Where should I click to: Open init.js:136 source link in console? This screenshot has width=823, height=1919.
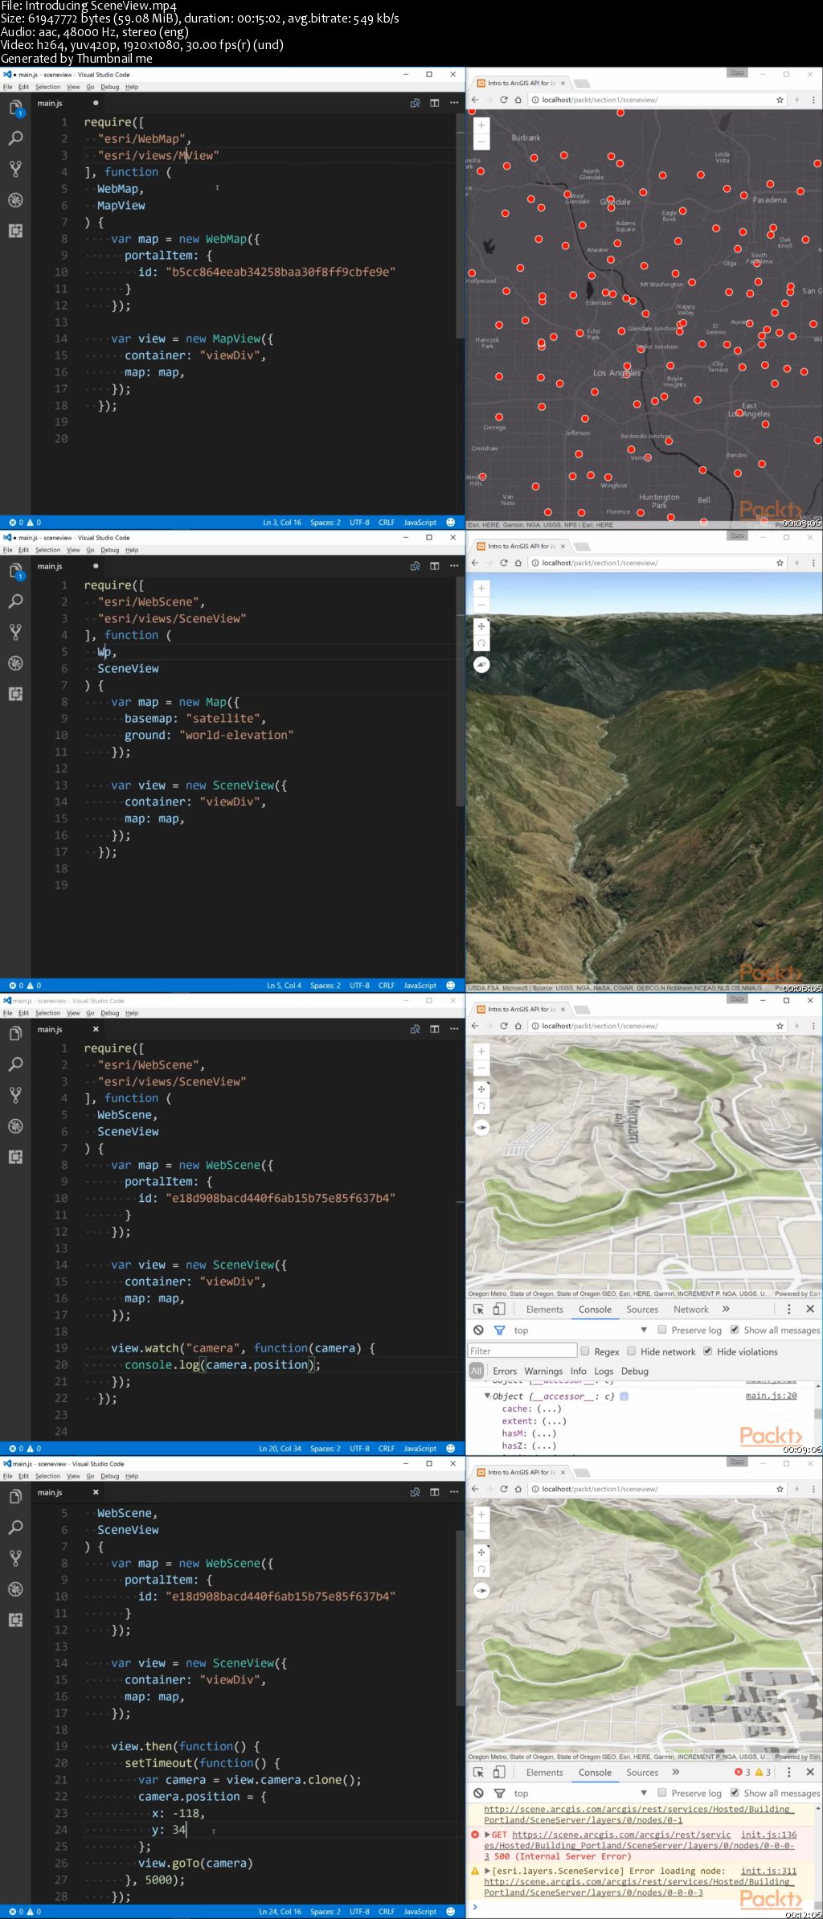(x=768, y=1835)
